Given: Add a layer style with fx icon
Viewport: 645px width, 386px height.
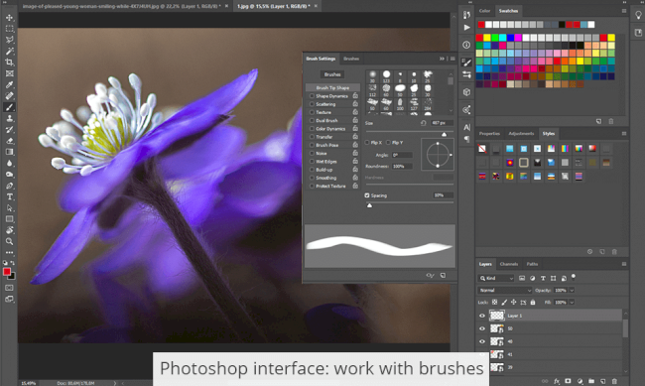Looking at the screenshot, I should [557, 381].
